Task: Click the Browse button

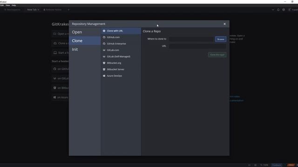Action: [221, 39]
